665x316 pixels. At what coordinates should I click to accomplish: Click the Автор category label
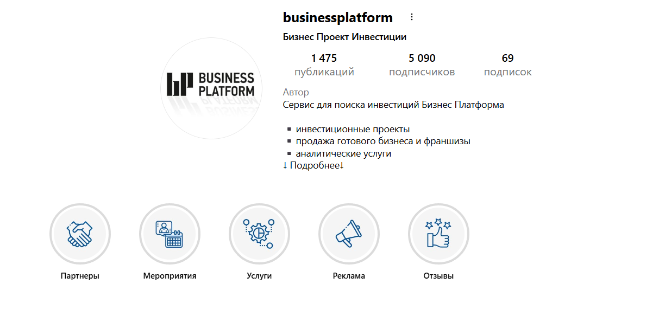coord(296,92)
